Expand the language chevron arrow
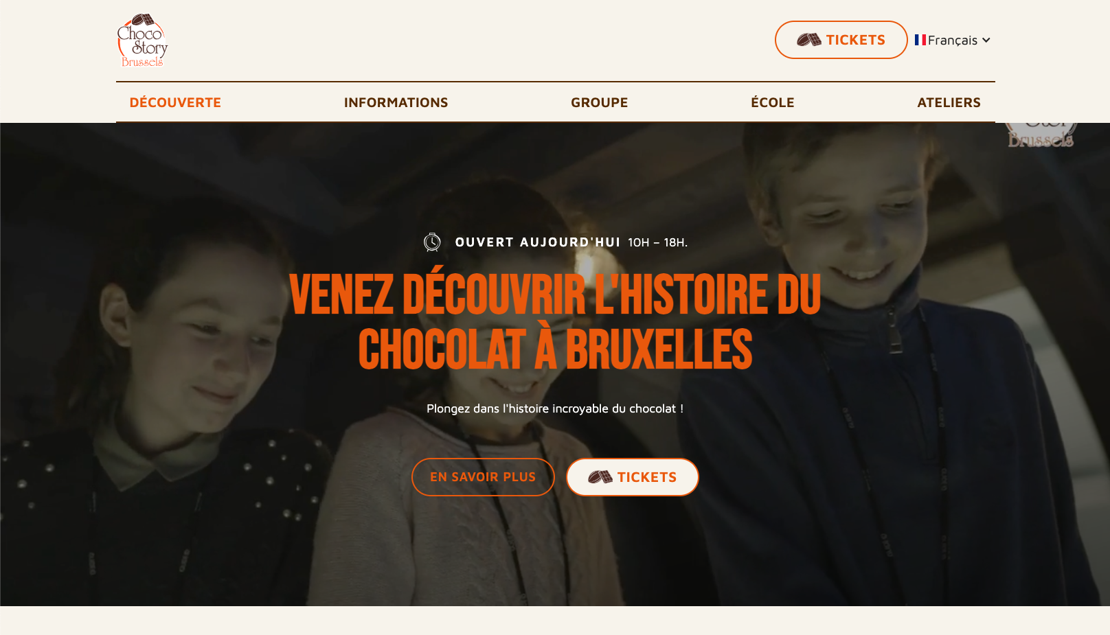 click(x=986, y=40)
